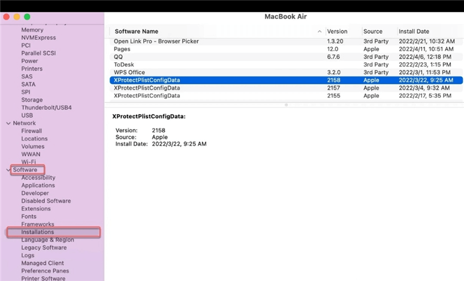Collapse the Network section chevron
This screenshot has height=281, width=464.
pos(8,123)
